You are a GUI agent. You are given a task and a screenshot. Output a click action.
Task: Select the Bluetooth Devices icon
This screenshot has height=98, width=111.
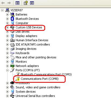coord(12,19)
